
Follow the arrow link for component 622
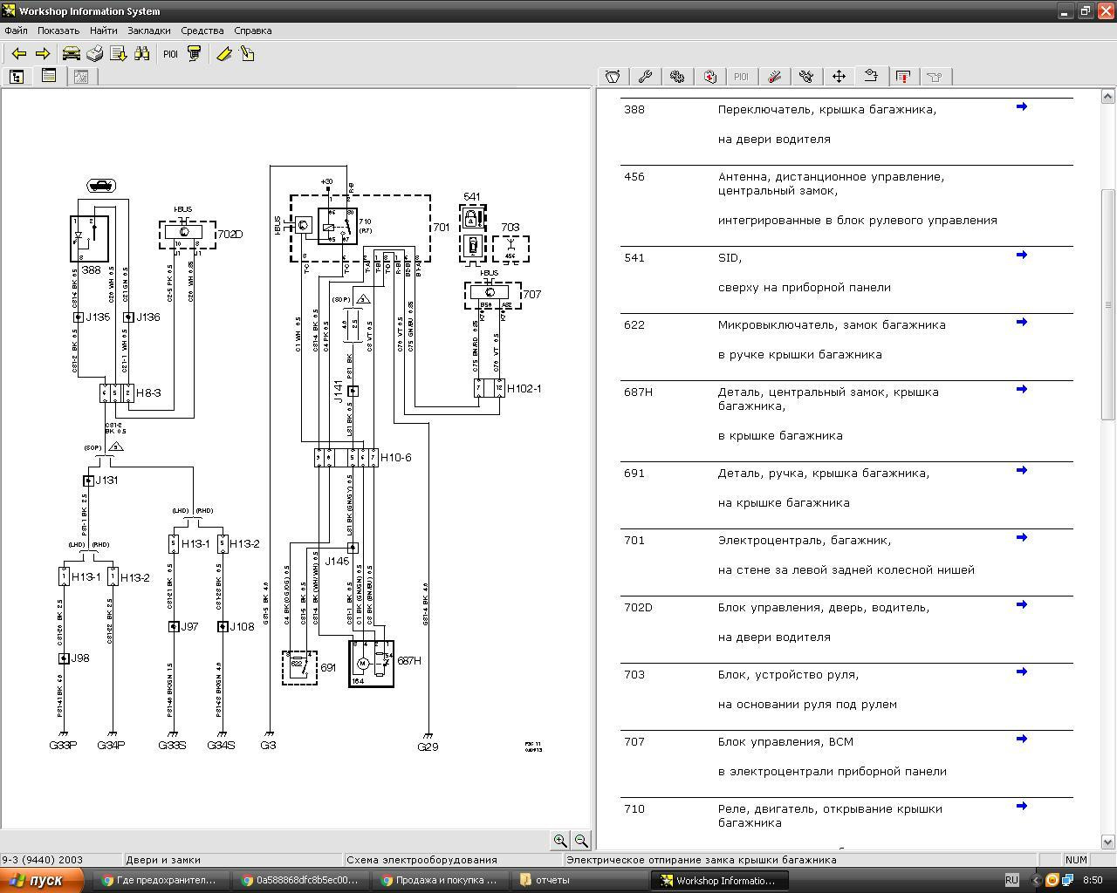(x=1022, y=323)
